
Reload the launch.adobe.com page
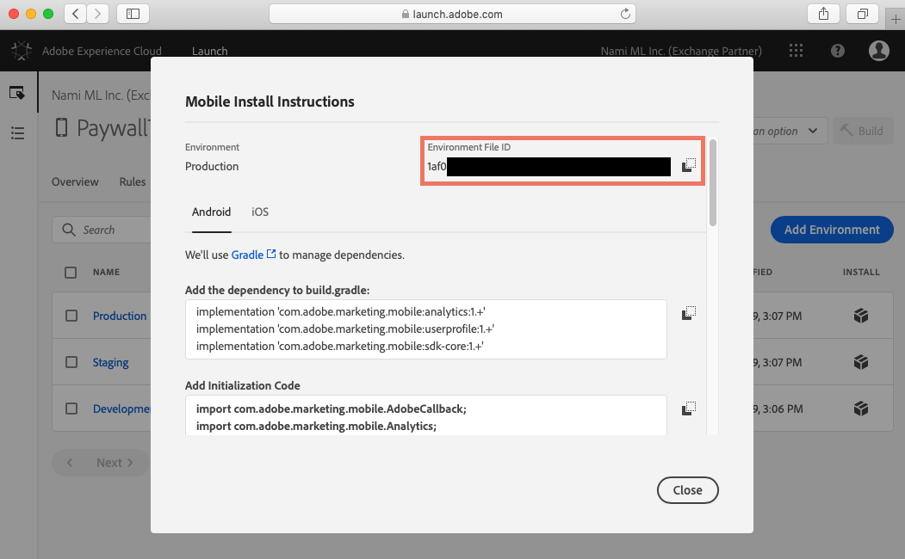pyautogui.click(x=625, y=14)
